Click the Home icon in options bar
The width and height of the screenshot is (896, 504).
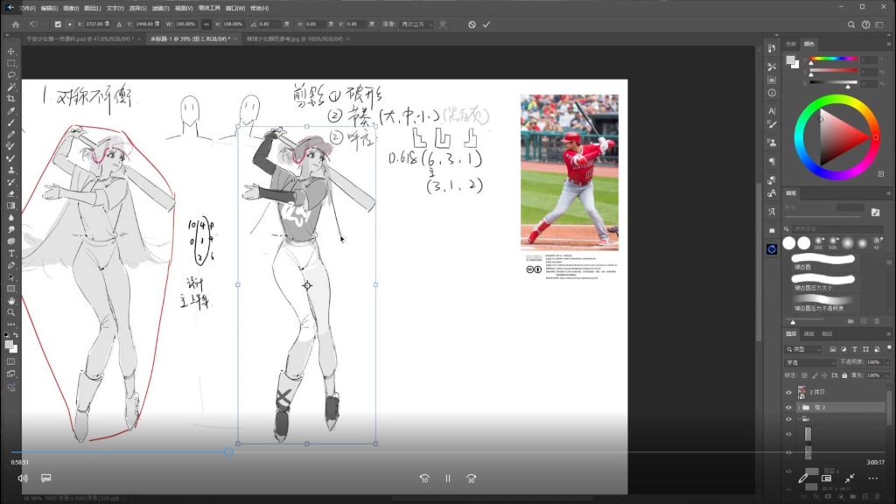16,24
